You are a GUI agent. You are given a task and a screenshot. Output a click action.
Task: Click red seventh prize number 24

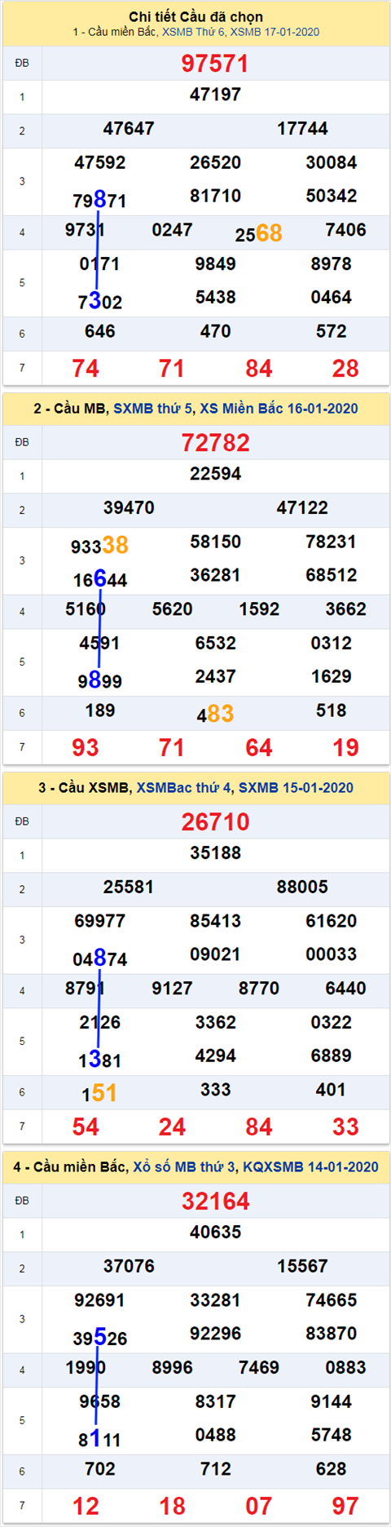[172, 1126]
